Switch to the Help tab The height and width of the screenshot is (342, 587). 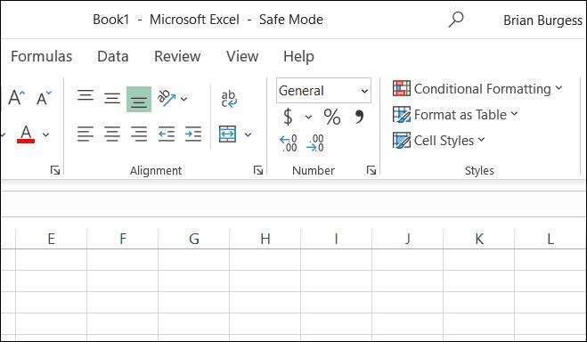tap(298, 56)
